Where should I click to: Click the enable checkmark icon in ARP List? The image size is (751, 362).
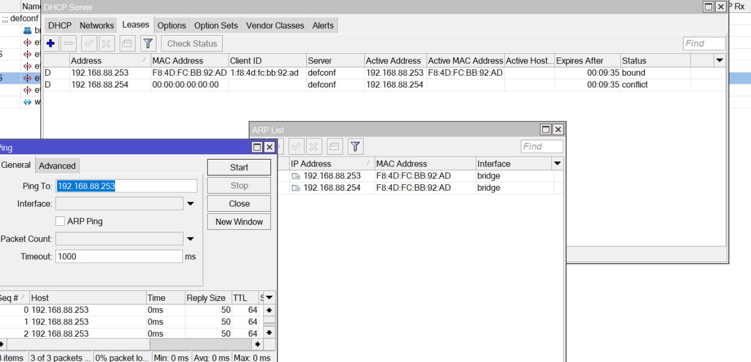(296, 146)
